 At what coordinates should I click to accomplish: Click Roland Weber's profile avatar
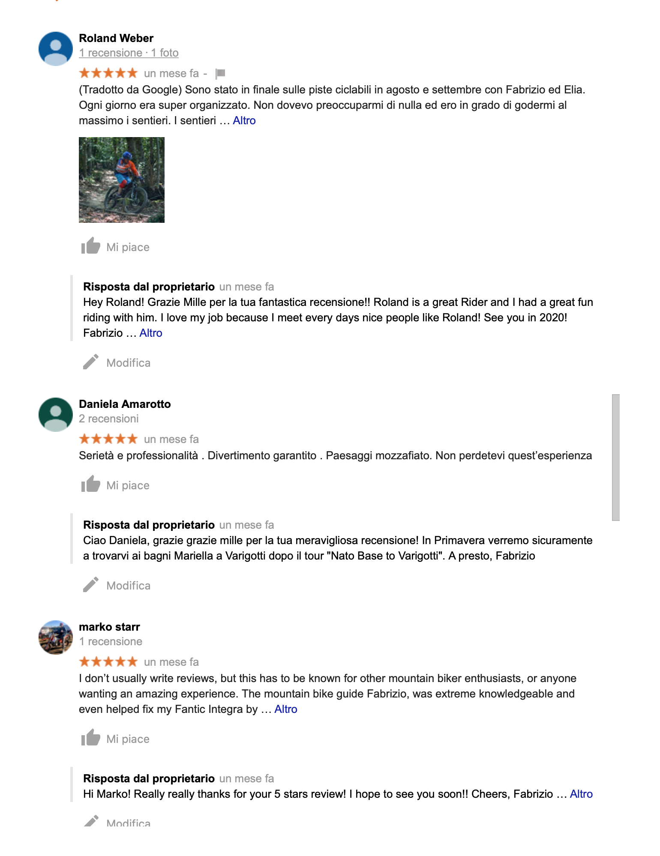56,49
